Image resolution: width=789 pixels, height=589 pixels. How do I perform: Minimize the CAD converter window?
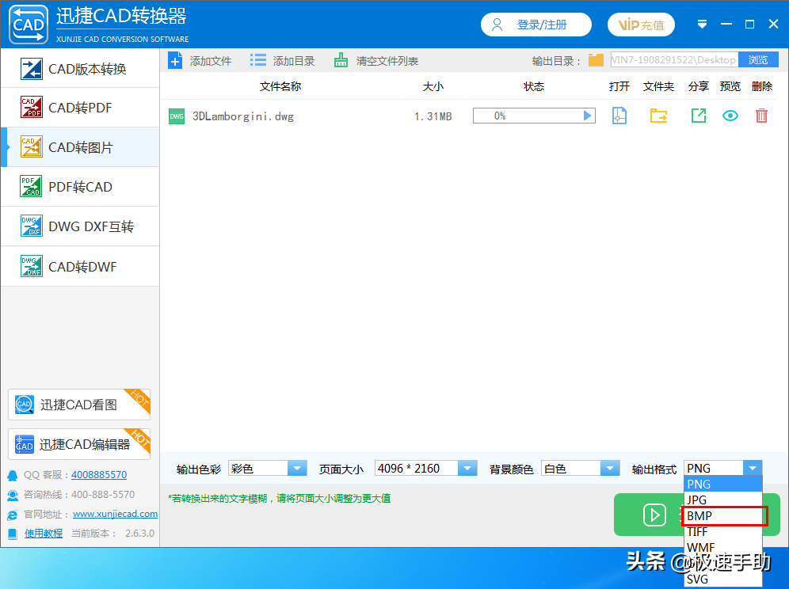pos(726,24)
